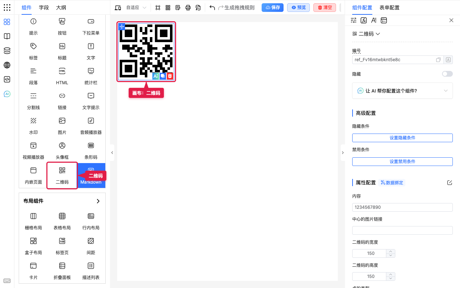Switch to the 组件配置 tab
Image resolution: width=460 pixels, height=288 pixels.
[362, 8]
